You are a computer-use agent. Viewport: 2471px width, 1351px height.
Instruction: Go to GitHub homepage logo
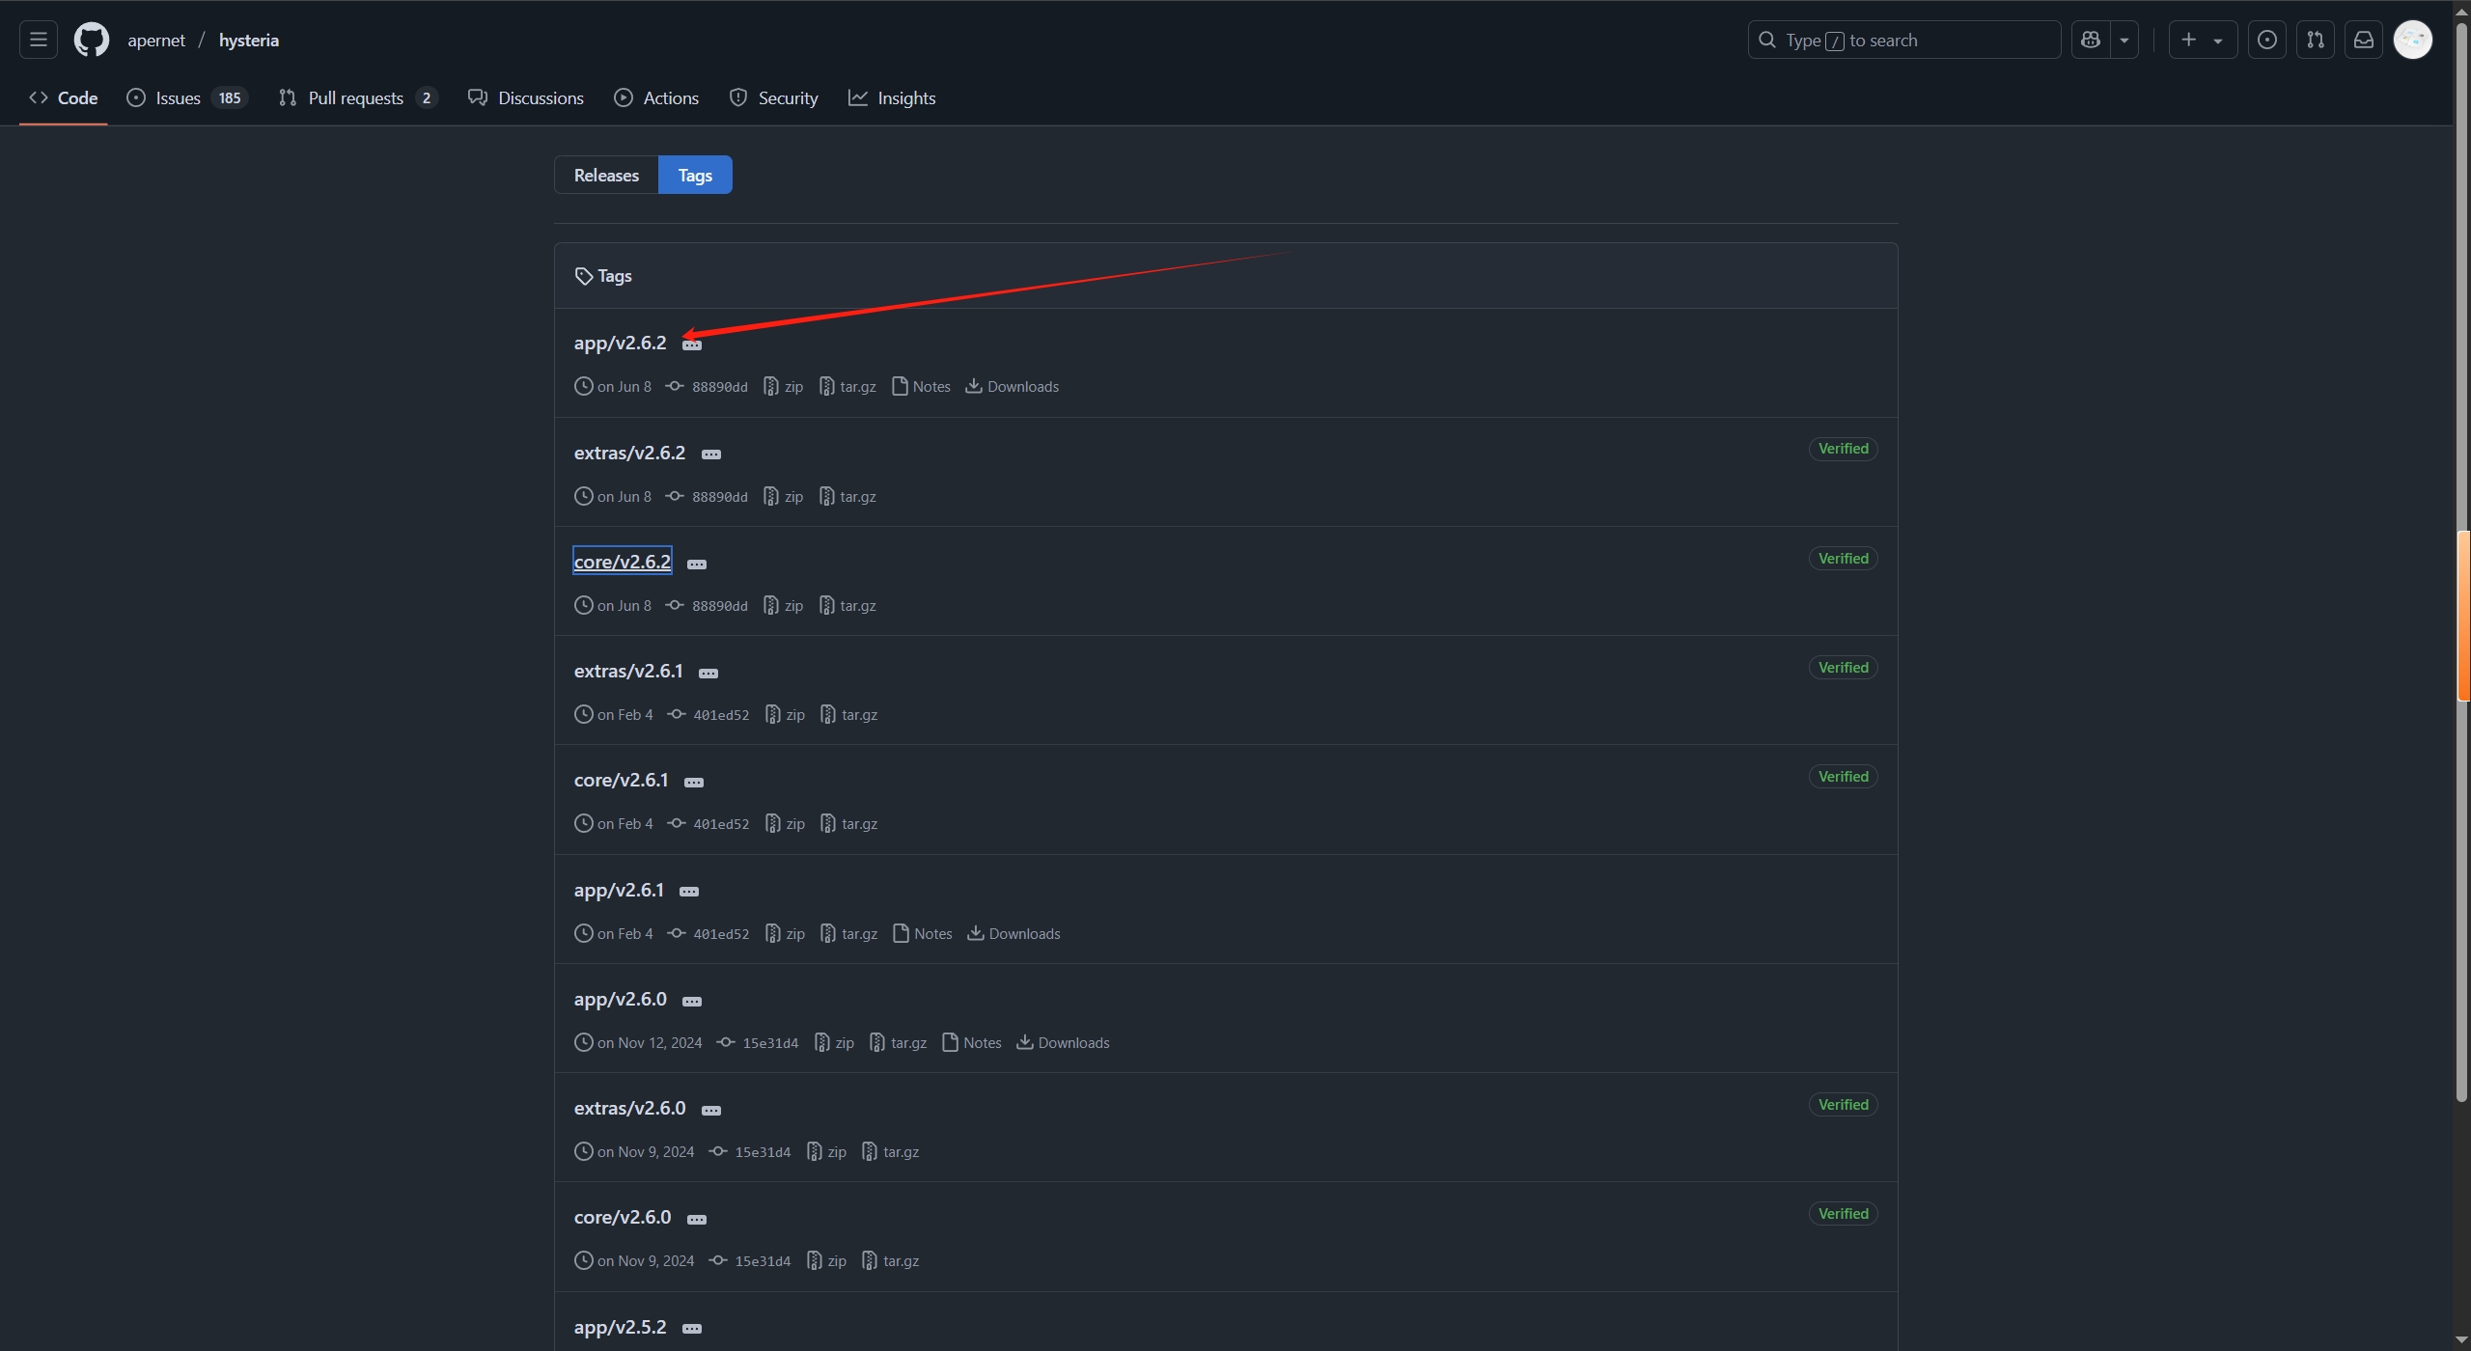pyautogui.click(x=92, y=40)
